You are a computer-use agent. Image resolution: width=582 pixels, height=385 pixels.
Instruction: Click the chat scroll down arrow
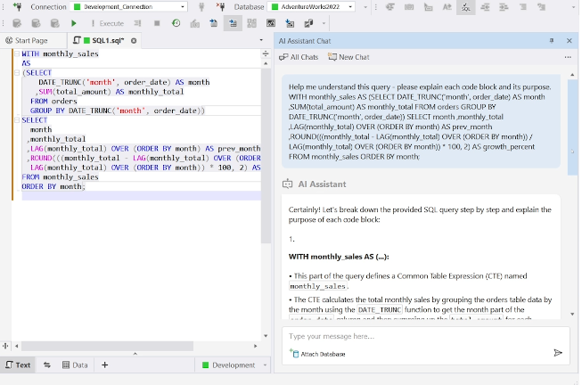point(572,315)
